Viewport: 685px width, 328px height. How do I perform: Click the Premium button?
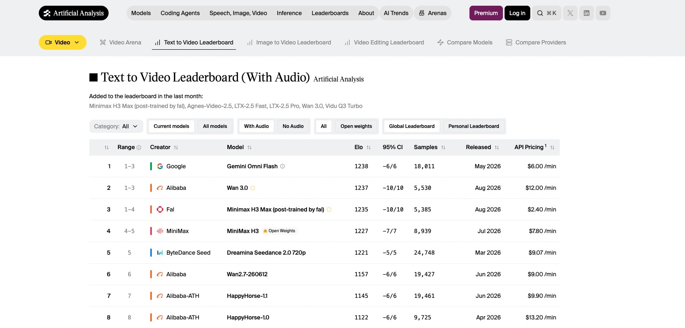(x=486, y=13)
